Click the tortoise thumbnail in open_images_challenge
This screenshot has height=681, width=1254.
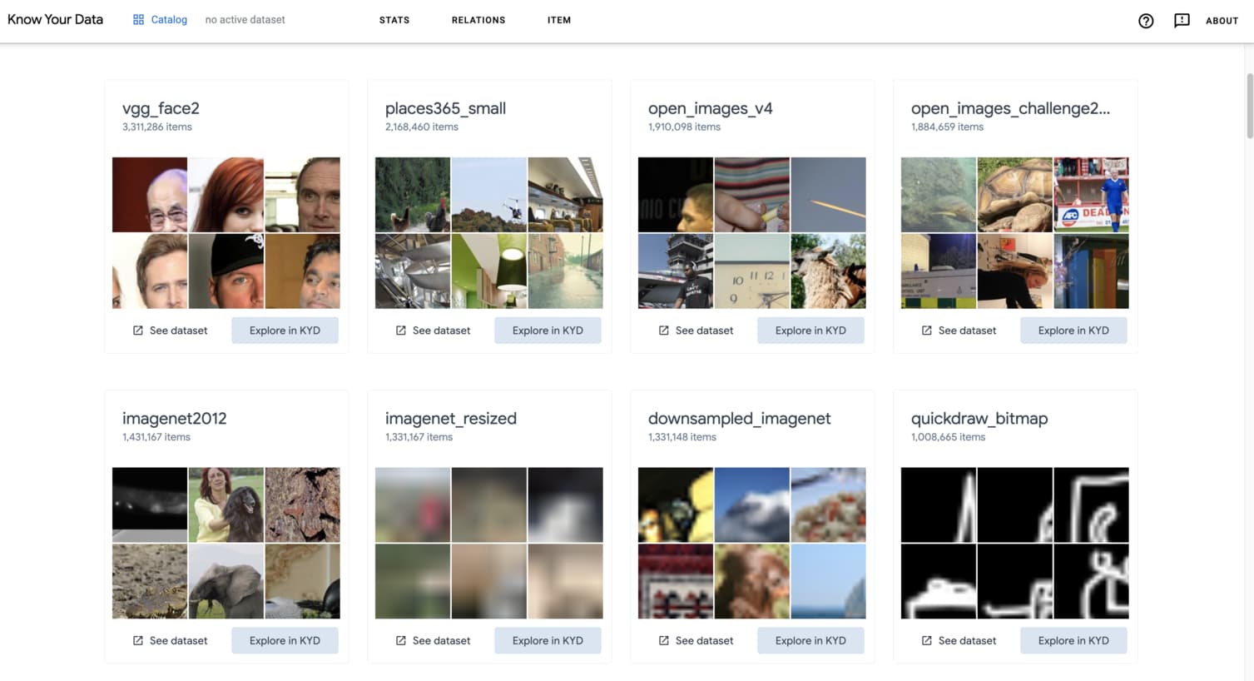click(x=1014, y=195)
